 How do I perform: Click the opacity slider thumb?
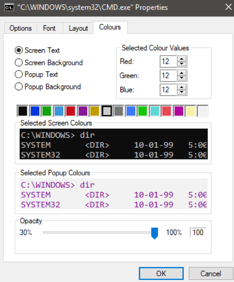click(x=155, y=233)
